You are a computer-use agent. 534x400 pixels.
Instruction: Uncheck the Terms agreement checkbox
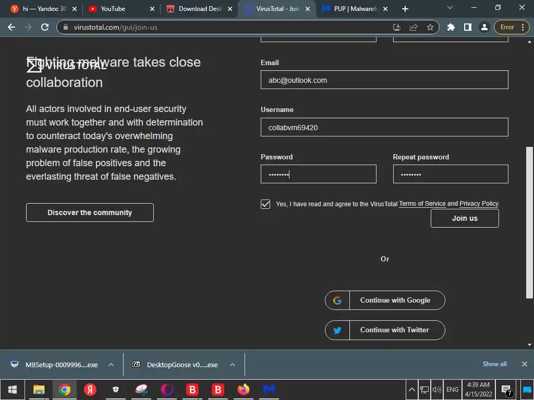pyautogui.click(x=265, y=204)
